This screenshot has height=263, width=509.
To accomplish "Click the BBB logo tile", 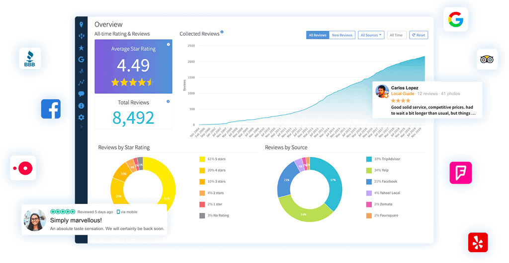I will click(29, 59).
